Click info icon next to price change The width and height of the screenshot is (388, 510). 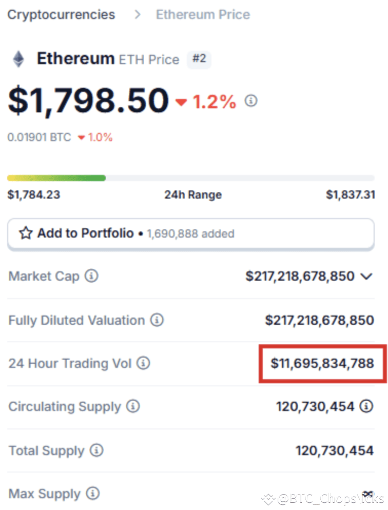click(x=251, y=101)
